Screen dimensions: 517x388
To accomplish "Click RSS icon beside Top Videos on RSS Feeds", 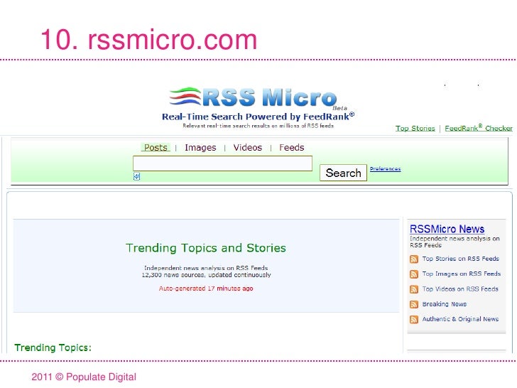I will (414, 289).
